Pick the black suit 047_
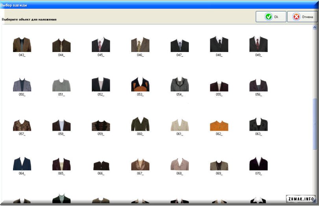 [x=180, y=45]
